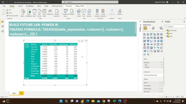Image resolution: width=186 pixels, height=104 pixels.
Task: Remove the Month field from Rows
Action: click(x=162, y=67)
